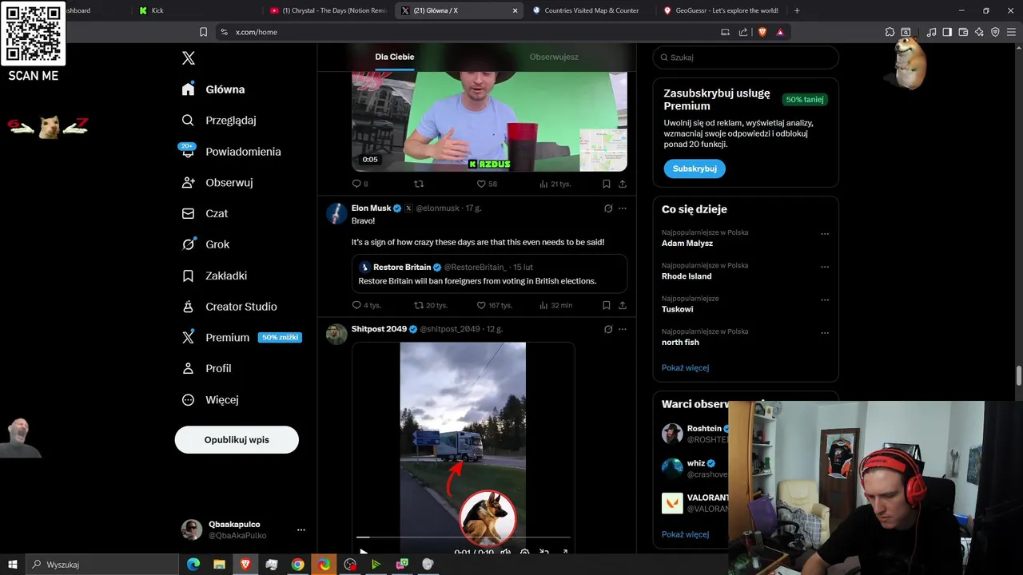Switch to Chrystal The Days YouTube tab
This screenshot has width=1023, height=575.
328,10
